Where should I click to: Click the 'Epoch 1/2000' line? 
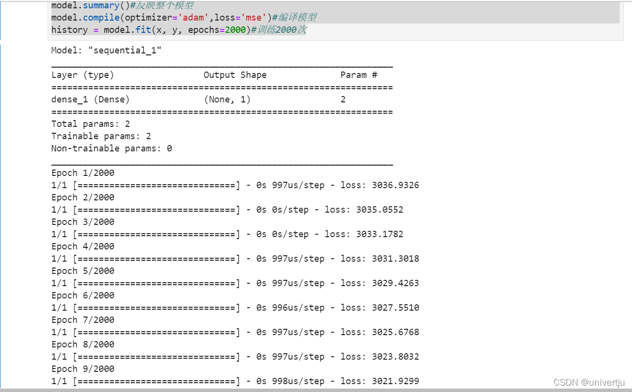[x=82, y=173]
